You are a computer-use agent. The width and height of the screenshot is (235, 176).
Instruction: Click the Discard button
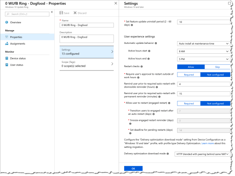click(80, 13)
